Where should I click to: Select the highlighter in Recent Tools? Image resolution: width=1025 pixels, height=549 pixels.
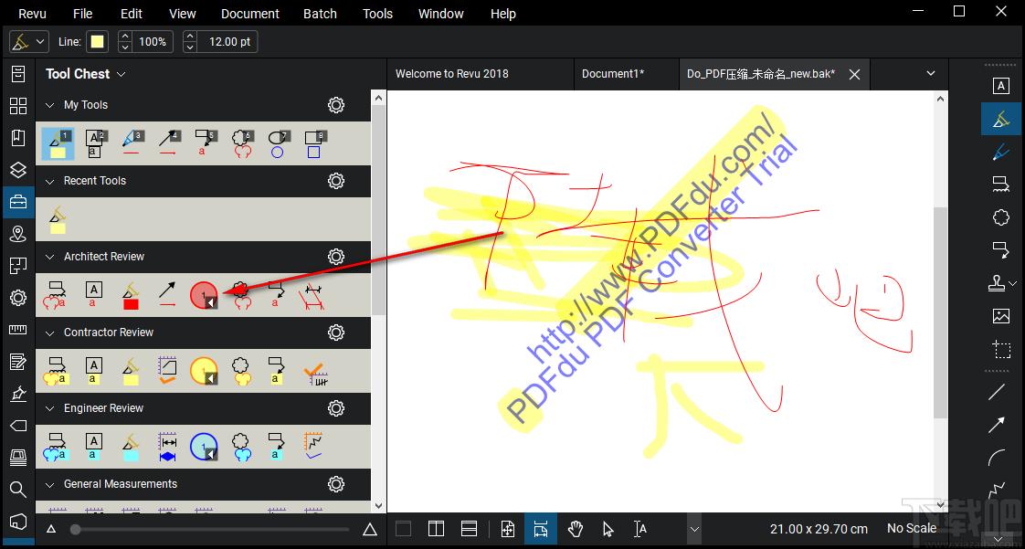[x=58, y=219]
